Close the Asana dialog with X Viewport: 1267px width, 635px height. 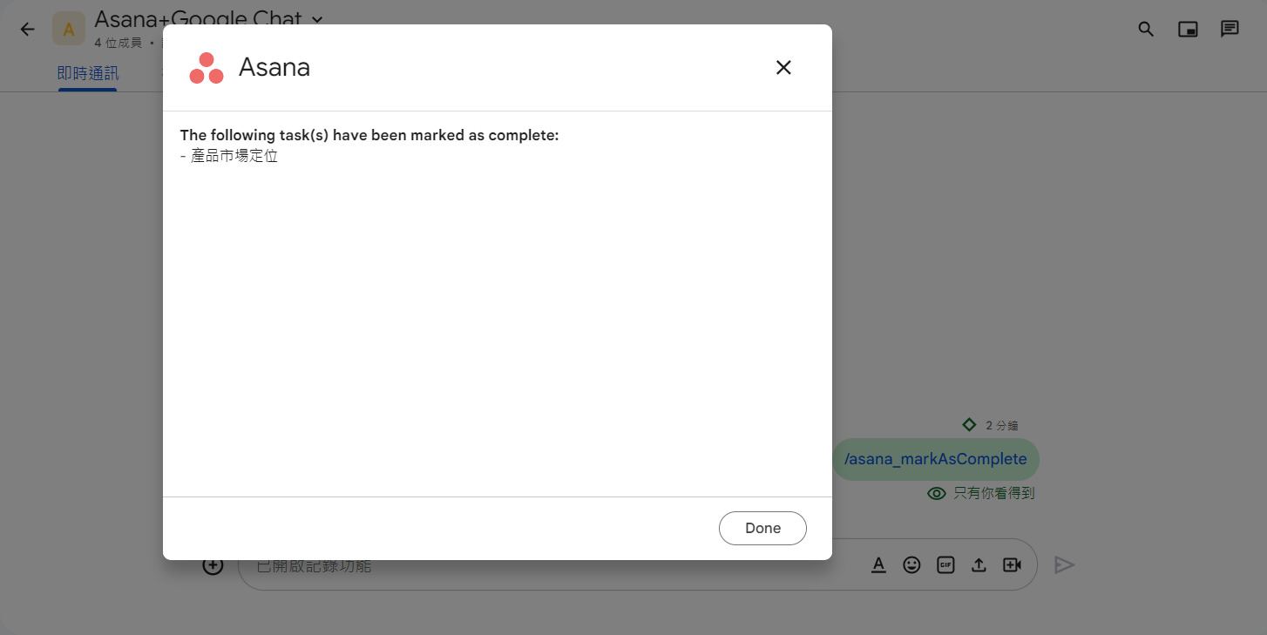(783, 67)
